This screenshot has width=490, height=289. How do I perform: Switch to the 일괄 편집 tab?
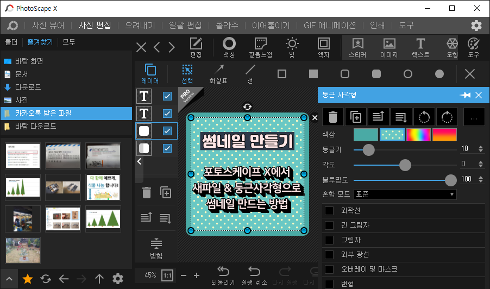click(185, 26)
